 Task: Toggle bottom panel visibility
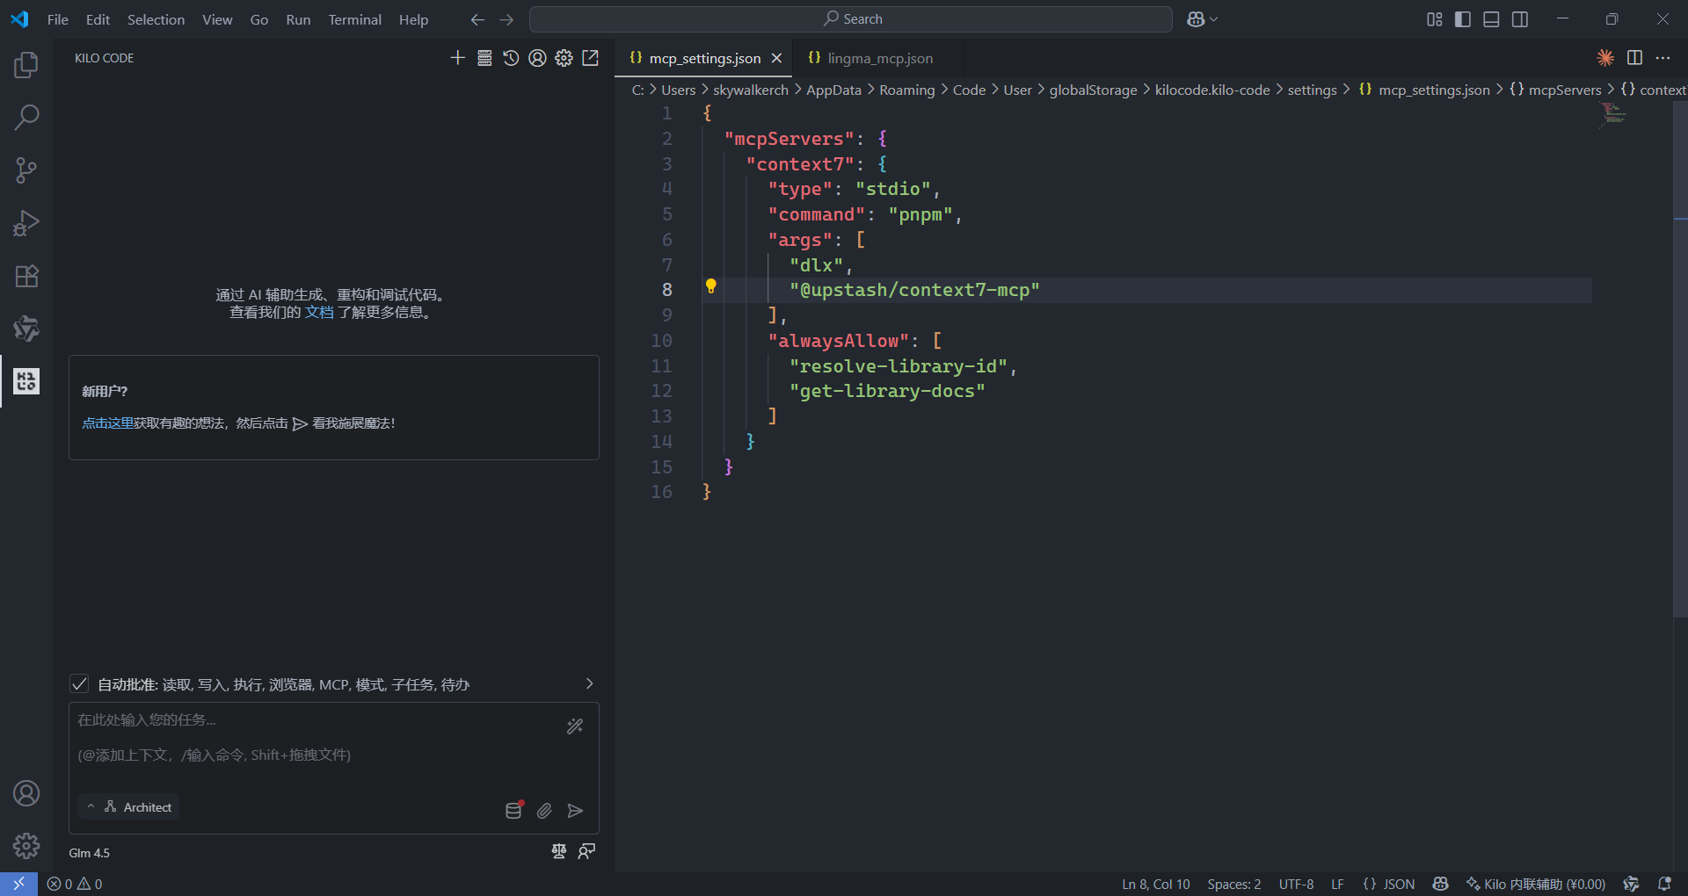click(1491, 19)
